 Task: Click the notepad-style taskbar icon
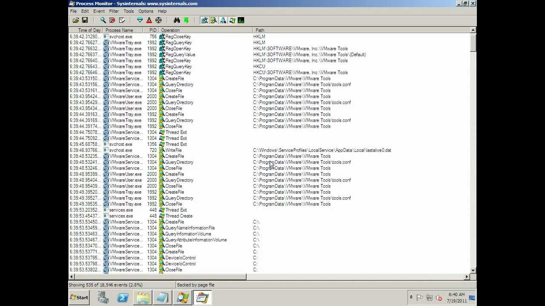pyautogui.click(x=163, y=297)
